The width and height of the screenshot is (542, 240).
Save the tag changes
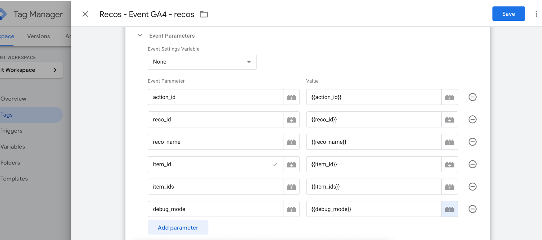pyautogui.click(x=508, y=14)
